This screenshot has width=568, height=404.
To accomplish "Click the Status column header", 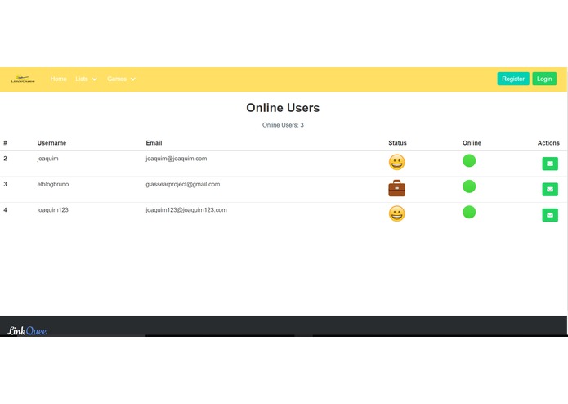I will pos(397,143).
